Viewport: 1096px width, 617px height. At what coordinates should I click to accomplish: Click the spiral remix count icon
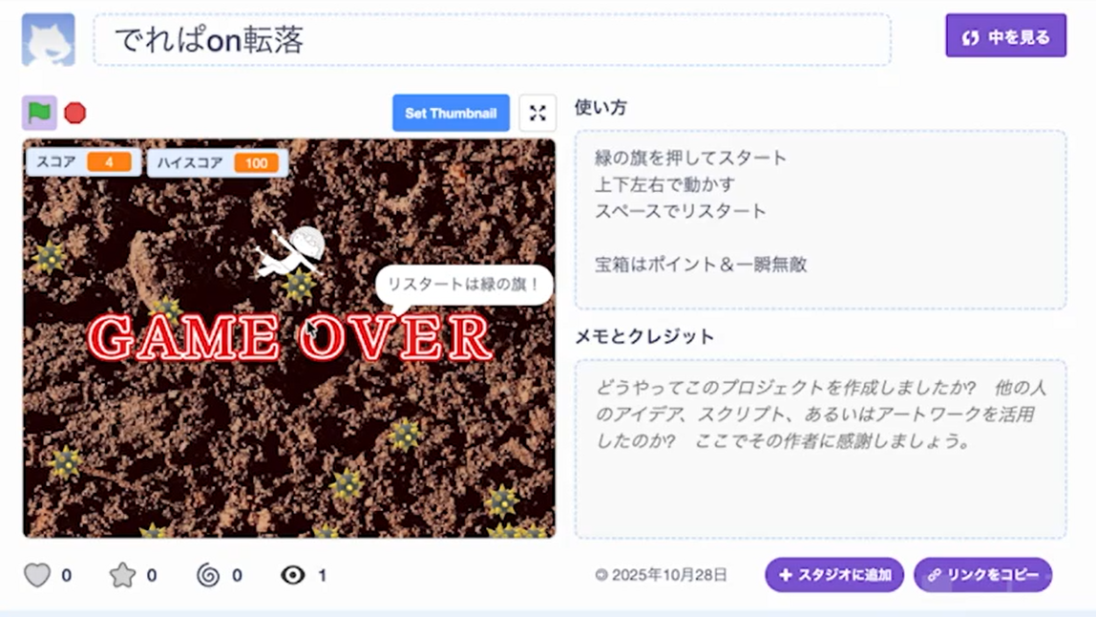[x=208, y=575]
